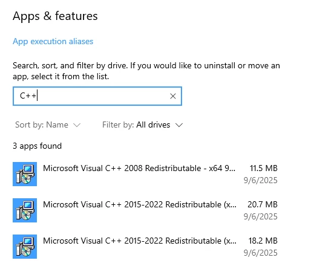This screenshot has width=320, height=272.
Task: Click the 18.2 MB size value
Action: click(263, 241)
